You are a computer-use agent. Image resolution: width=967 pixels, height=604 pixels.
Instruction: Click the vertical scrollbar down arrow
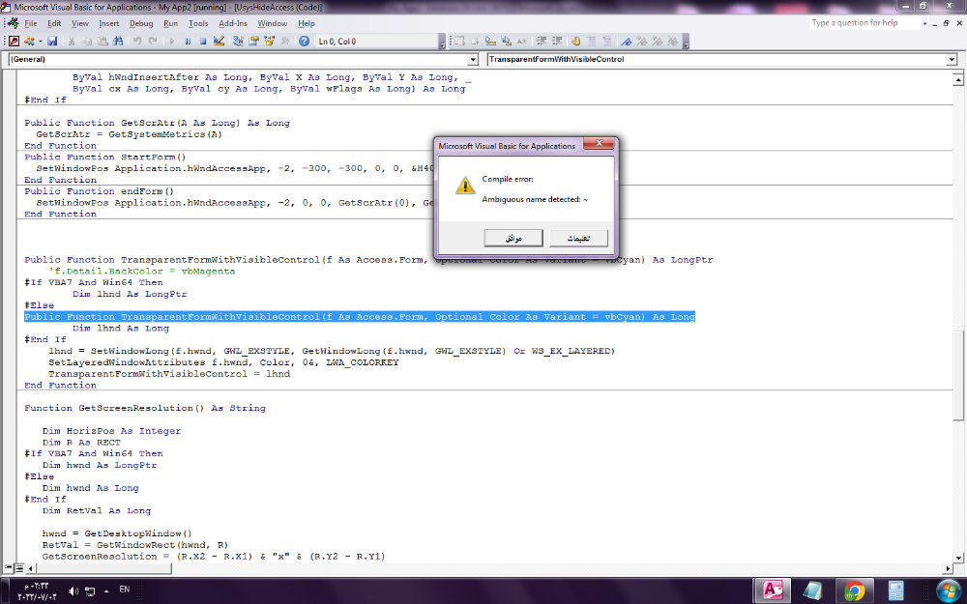tap(957, 558)
